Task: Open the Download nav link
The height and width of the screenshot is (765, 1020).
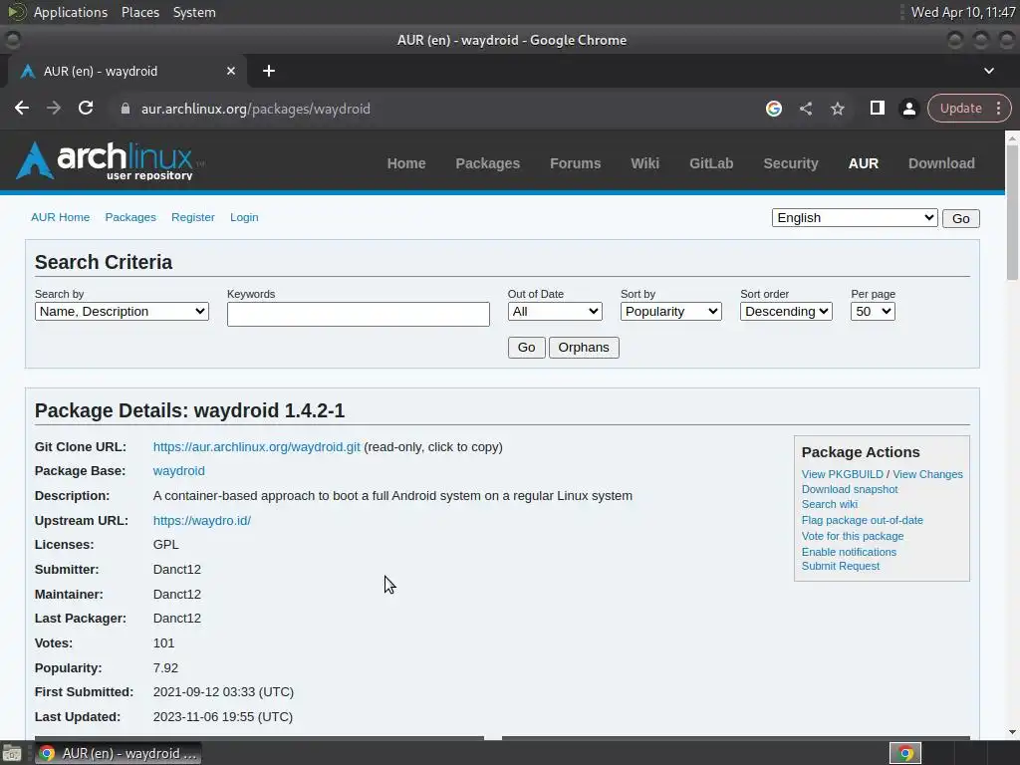Action: coord(941,163)
